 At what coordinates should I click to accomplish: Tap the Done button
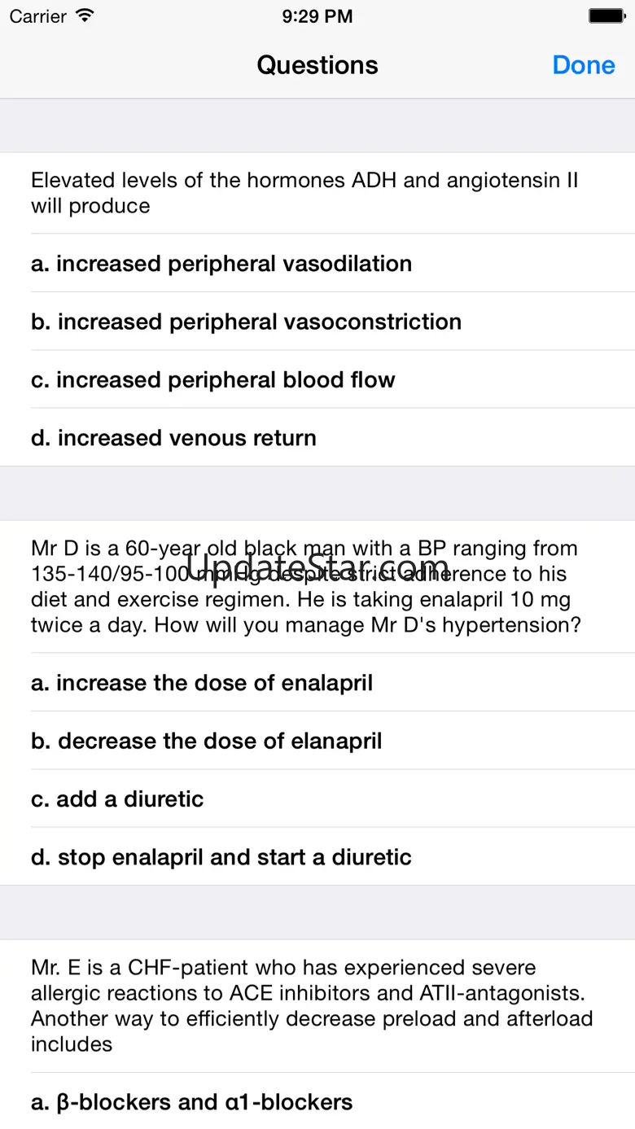[583, 65]
